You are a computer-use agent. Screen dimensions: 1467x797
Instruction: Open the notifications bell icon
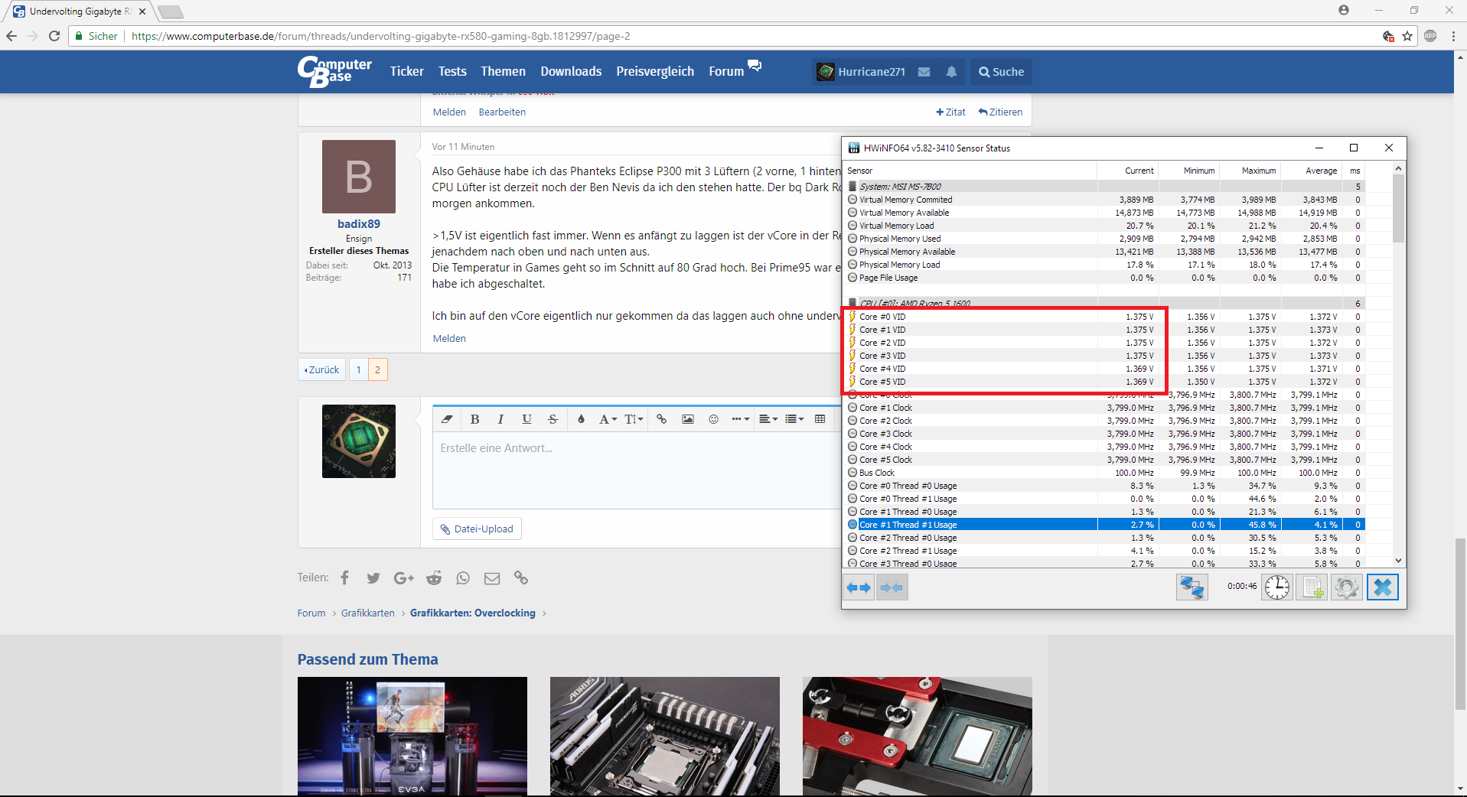[951, 72]
